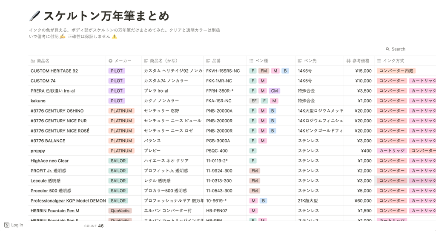Screen dimensions: 436x231
Task: Open the 参考価格 column header menu
Action: pos(359,61)
